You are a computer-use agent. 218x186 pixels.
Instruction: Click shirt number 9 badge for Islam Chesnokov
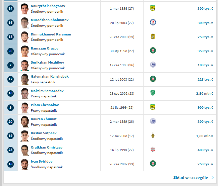[x=10, y=108]
